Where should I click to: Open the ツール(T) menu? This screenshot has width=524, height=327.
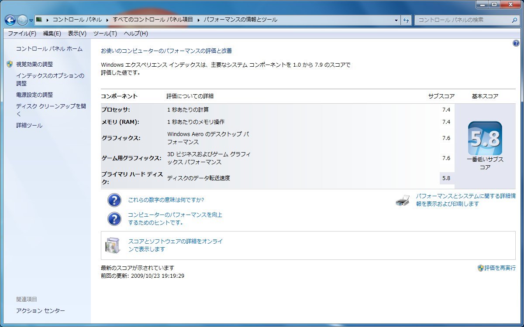(105, 34)
